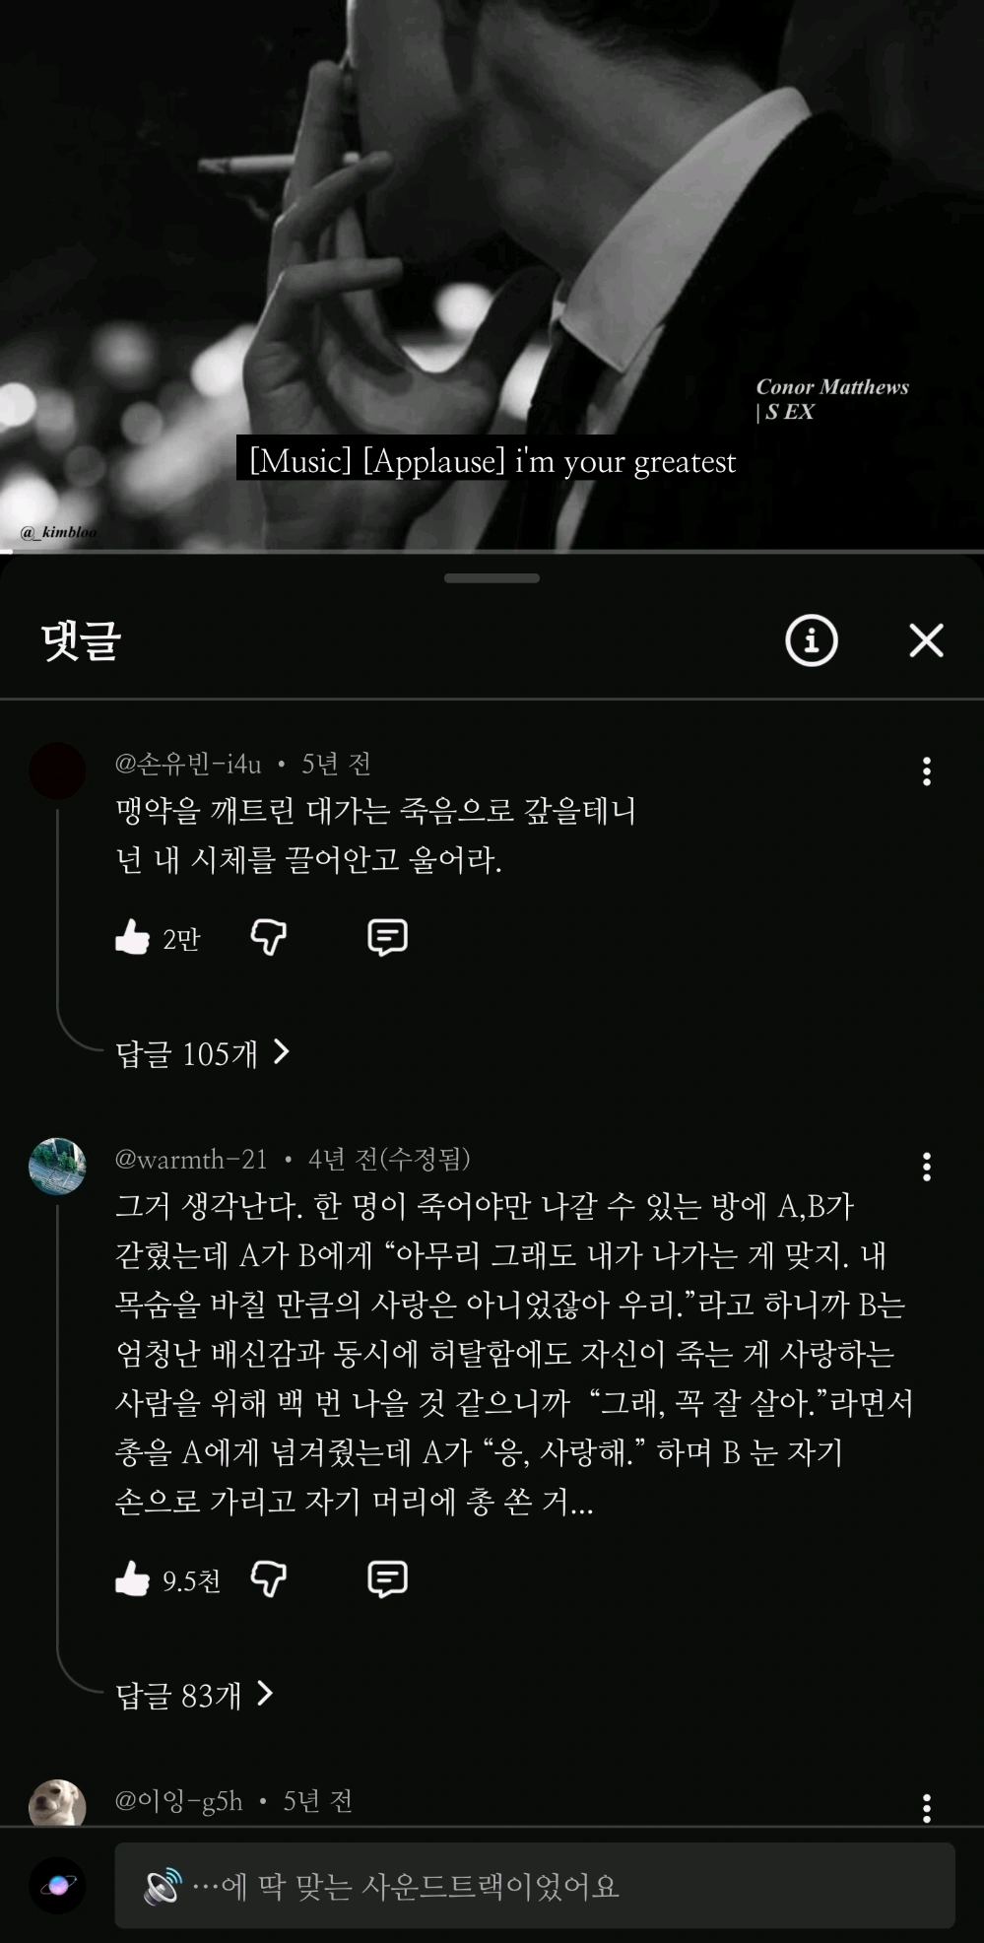Open @이잉-g5h's username link

178,1801
